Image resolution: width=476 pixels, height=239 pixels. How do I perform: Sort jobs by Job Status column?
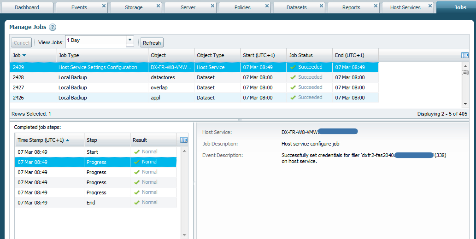(x=301, y=55)
